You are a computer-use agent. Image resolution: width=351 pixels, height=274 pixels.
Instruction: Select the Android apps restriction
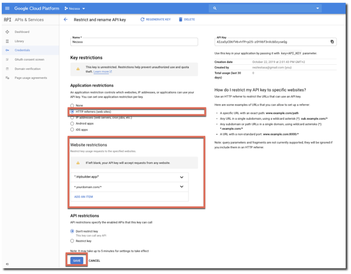pyautogui.click(x=72, y=124)
